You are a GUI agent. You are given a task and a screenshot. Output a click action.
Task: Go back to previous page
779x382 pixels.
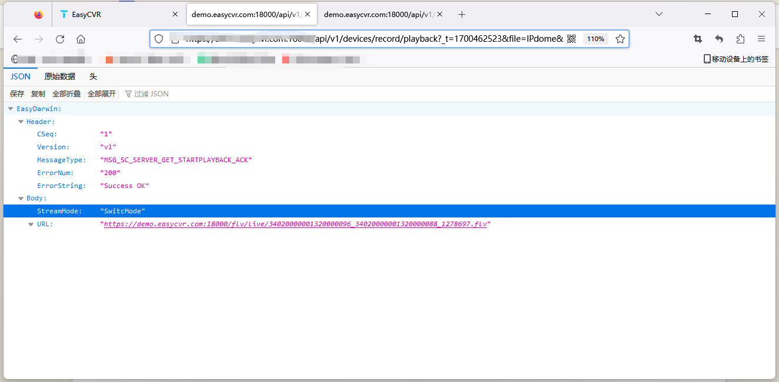18,39
